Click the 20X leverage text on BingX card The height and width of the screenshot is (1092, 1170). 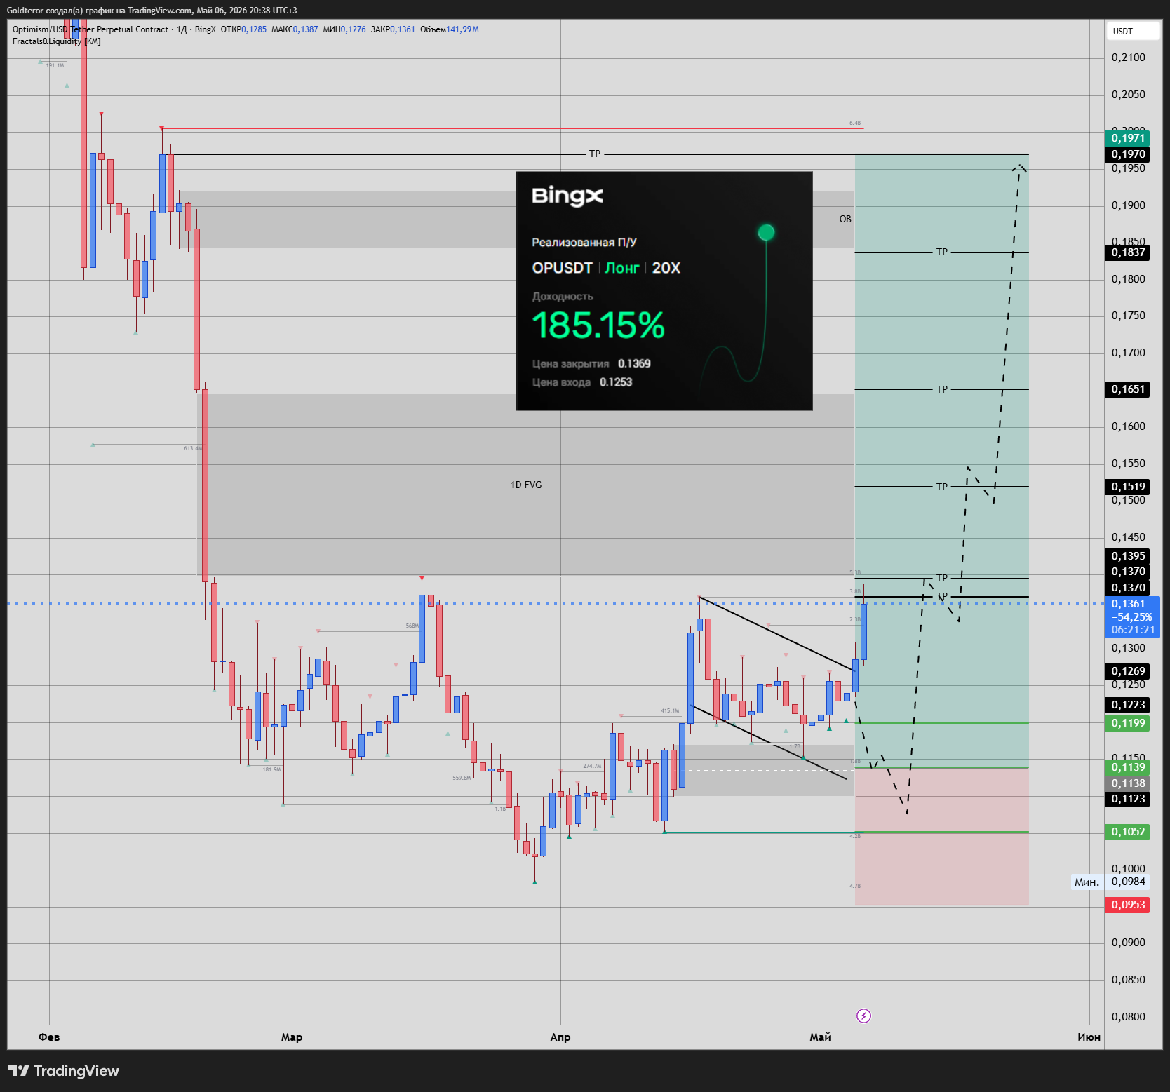coord(666,268)
